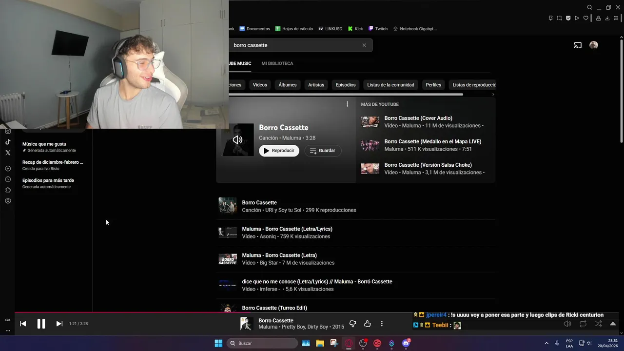This screenshot has width=624, height=351.
Task: Open Borro Cassette card three-dot menu
Action: point(347,104)
